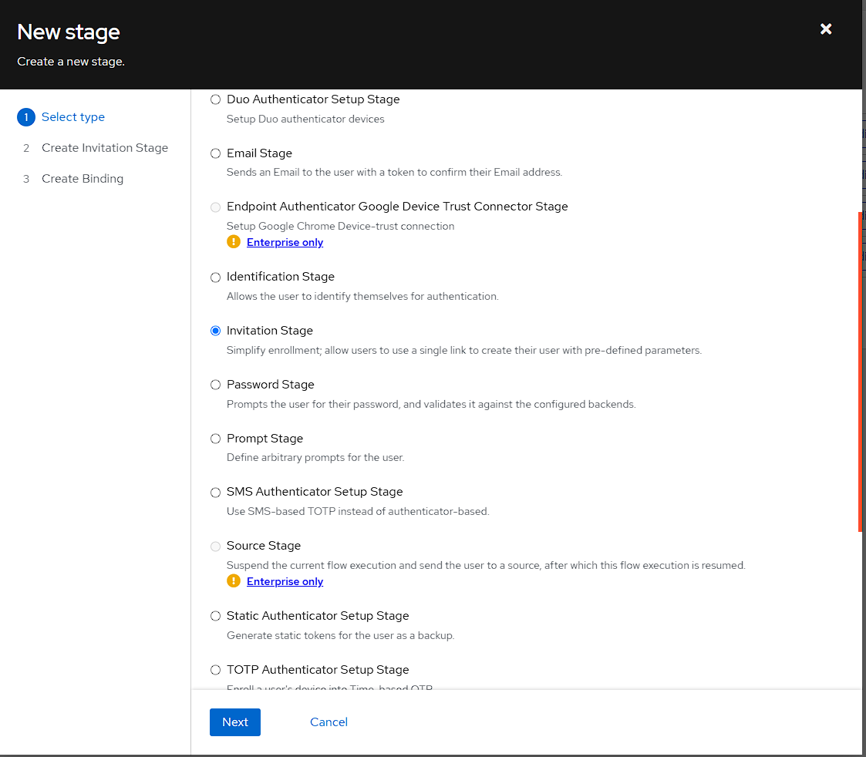Screen dimensions: 866x757
Task: Click the Next button
Action: [235, 722]
